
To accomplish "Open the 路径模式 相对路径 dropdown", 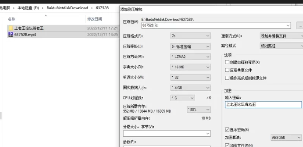I will pos(281,46).
